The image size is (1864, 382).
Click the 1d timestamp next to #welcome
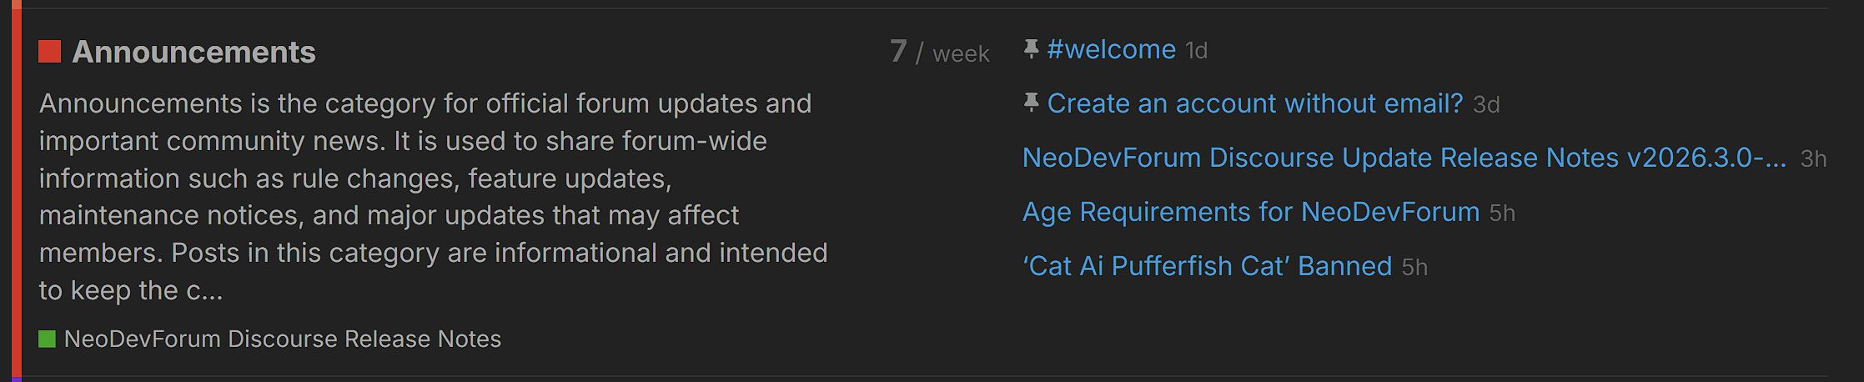[x=1197, y=51]
